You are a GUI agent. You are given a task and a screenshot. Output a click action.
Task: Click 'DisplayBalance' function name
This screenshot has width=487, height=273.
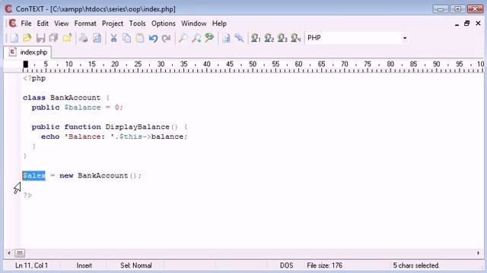(137, 127)
